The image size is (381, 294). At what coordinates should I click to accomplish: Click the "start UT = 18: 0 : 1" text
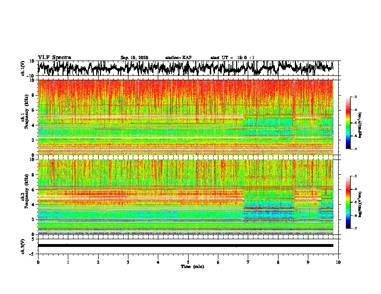(232, 58)
